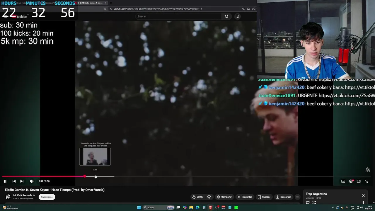Toggle subtitles in the video player
Image resolution: width=375 pixels, height=211 pixels.
pos(343,181)
